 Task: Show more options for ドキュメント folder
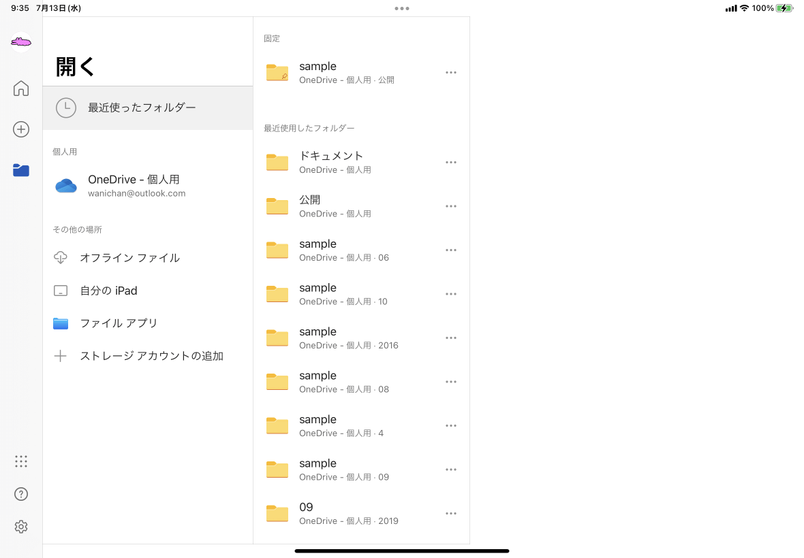[x=450, y=162]
